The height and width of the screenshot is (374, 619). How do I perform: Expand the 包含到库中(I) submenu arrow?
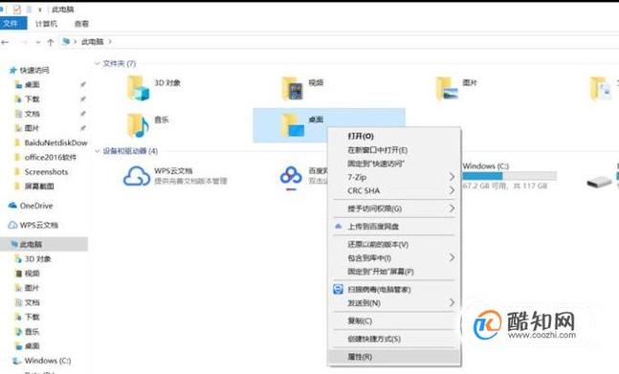[452, 257]
